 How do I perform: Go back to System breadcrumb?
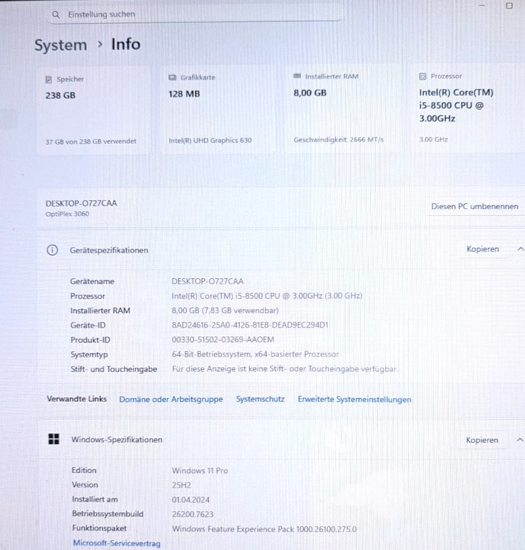[61, 45]
